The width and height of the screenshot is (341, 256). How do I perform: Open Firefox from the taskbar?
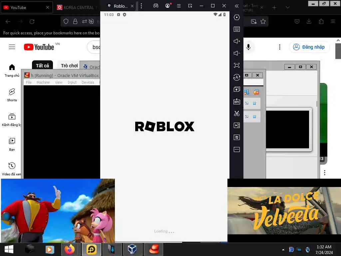(x=69, y=249)
